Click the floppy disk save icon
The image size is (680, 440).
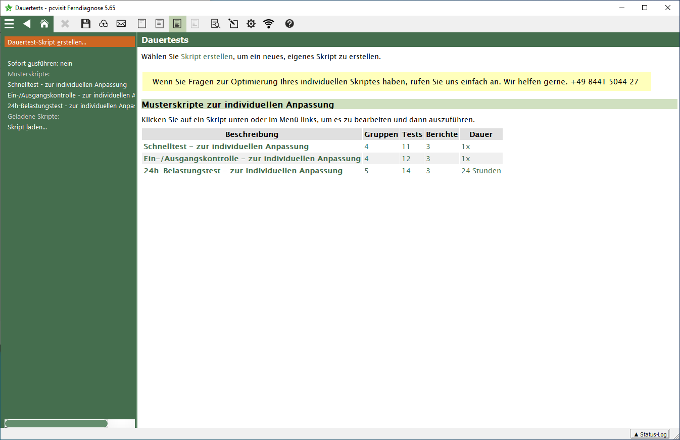(x=86, y=24)
